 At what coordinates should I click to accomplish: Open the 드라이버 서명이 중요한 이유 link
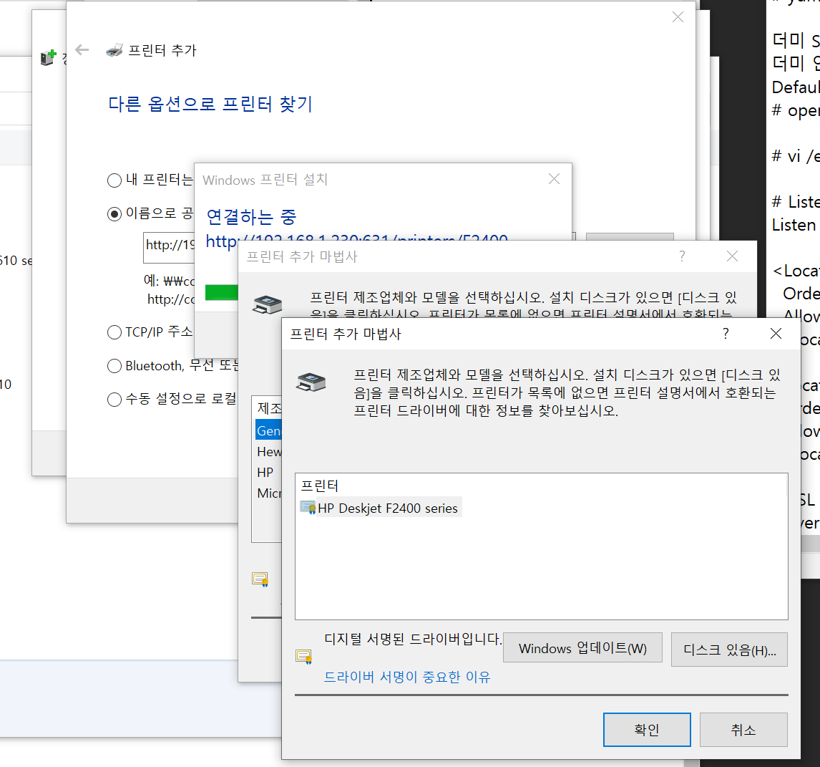pos(407,677)
